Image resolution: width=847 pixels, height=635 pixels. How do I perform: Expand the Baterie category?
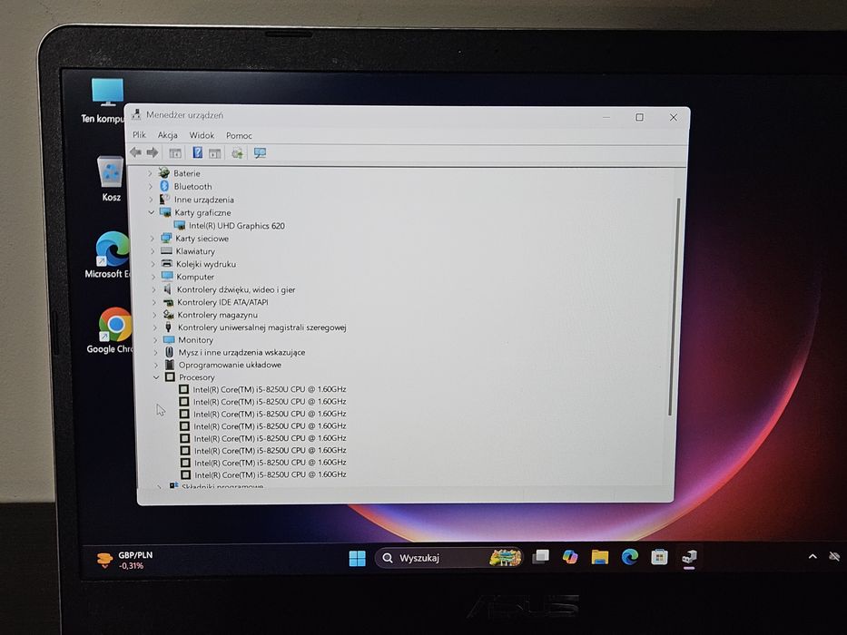(x=150, y=172)
